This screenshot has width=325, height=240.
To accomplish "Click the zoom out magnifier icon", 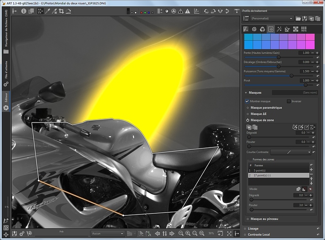I will 180,233.
